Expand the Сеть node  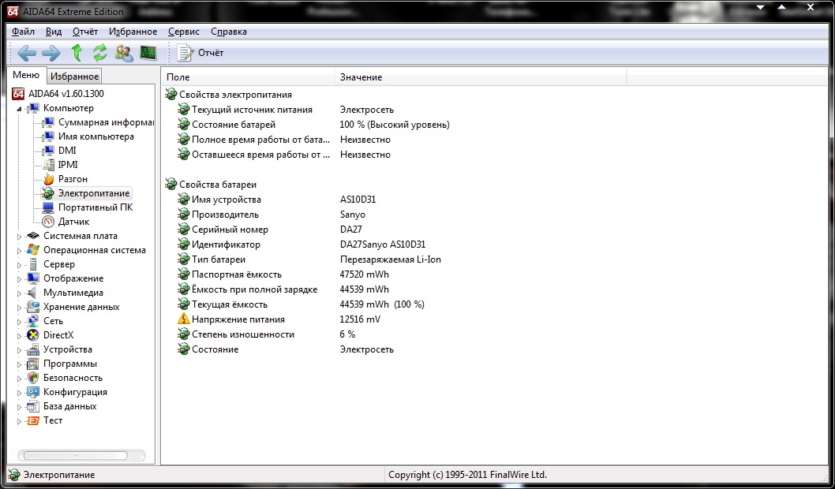[x=20, y=321]
